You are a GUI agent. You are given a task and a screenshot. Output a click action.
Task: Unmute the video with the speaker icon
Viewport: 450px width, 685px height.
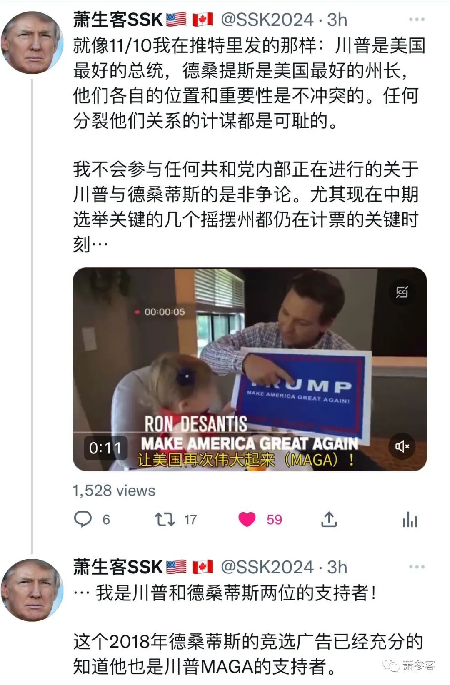[x=402, y=446]
